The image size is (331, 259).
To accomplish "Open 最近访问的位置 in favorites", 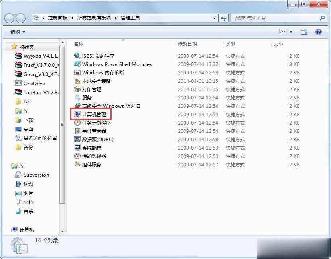I will point(36,138).
